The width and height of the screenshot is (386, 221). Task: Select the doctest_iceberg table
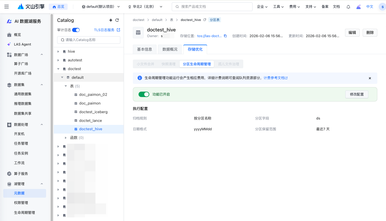pyautogui.click(x=93, y=112)
